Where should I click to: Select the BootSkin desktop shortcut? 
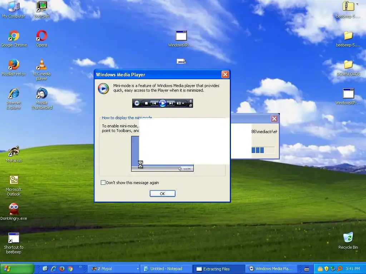point(41,9)
